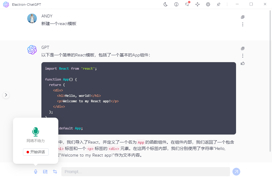Image resolution: width=272 pixels, height=181 pixels.
Task: Expand the left sidebar chevron
Action: coord(6,95)
